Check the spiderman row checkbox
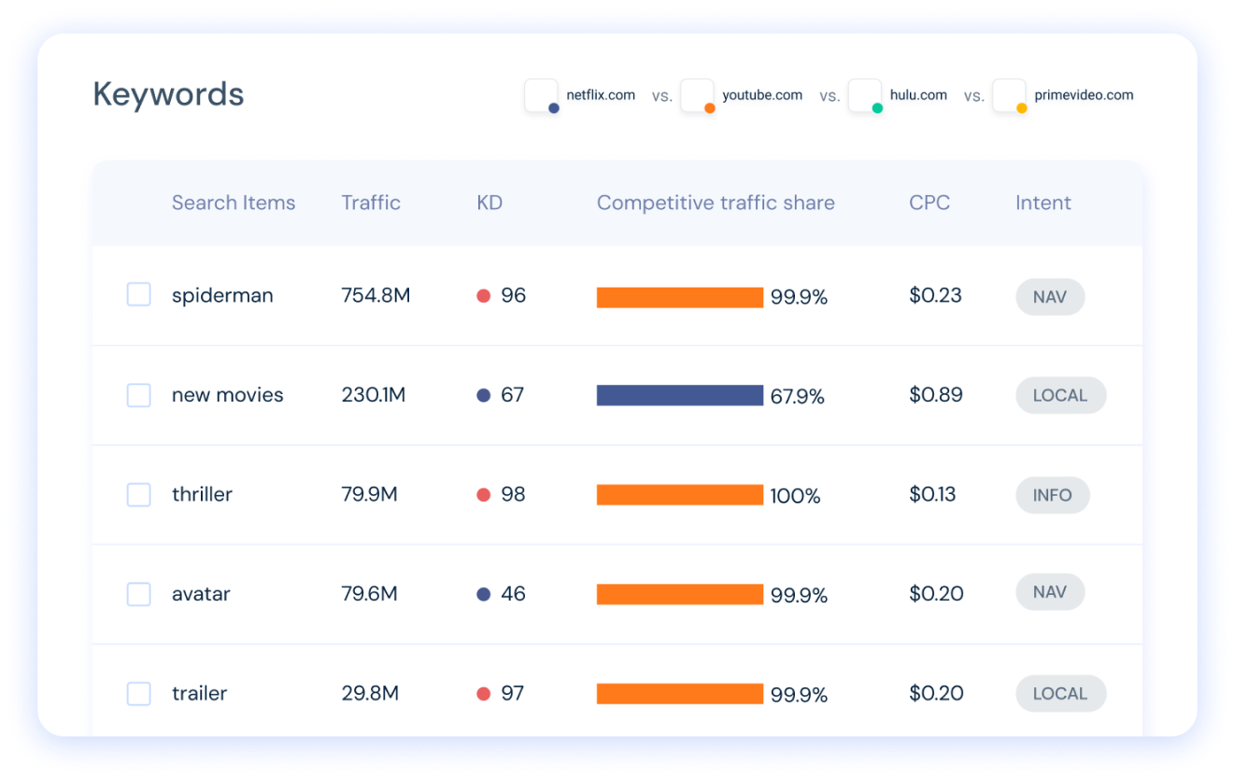 click(x=138, y=293)
